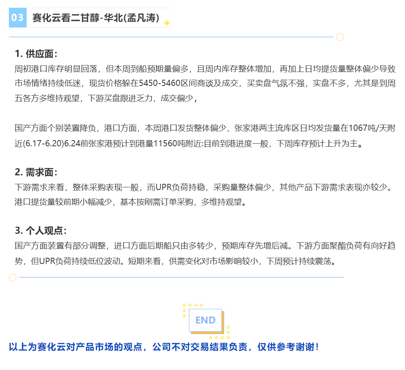This screenshot has height=370, width=405.
Task: Click the blue 03 section number badge
Action: coord(17,17)
